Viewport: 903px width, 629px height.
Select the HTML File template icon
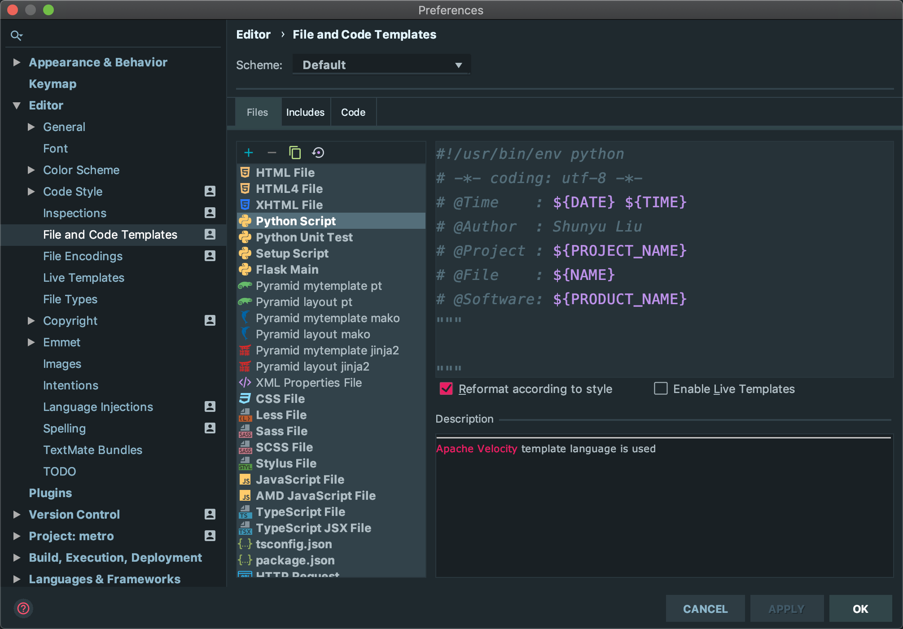245,172
